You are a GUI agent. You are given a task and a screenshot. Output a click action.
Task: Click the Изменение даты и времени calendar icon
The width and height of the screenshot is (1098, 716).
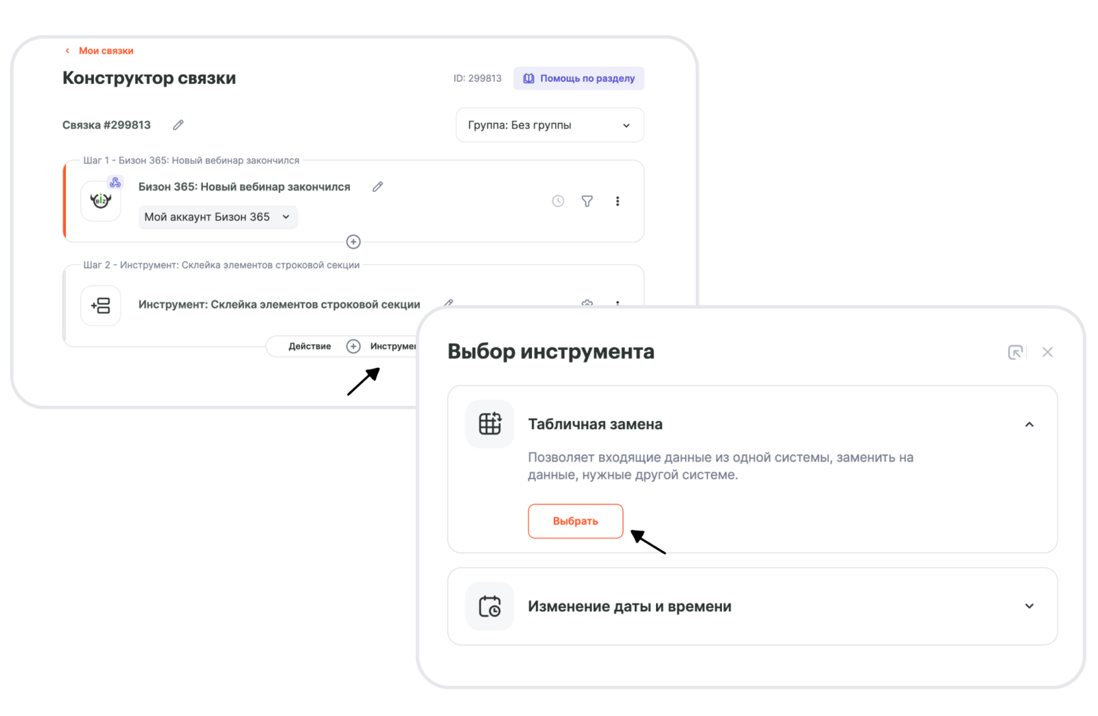click(490, 606)
